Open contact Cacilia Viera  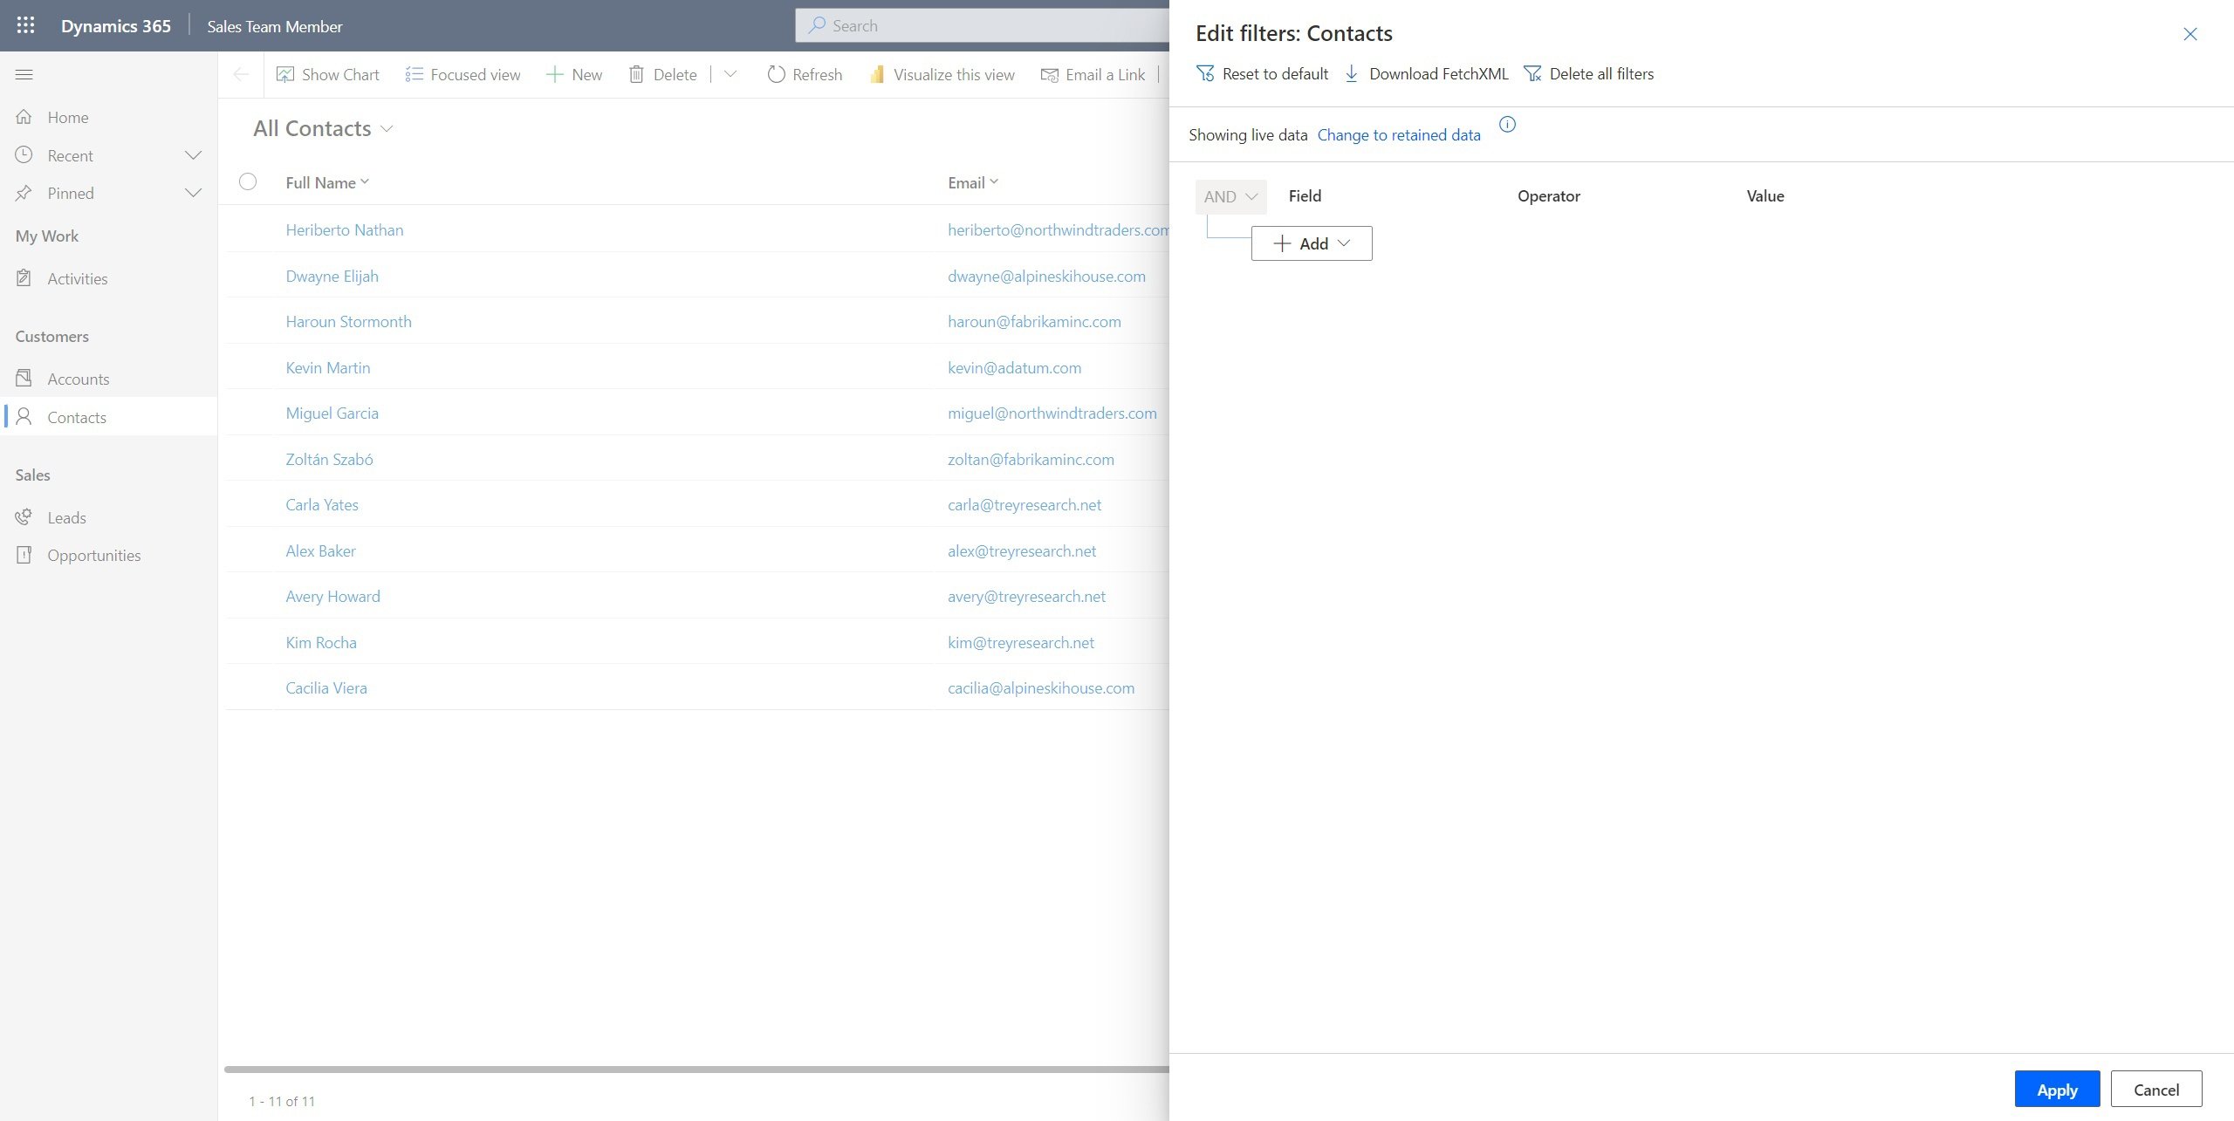[326, 688]
